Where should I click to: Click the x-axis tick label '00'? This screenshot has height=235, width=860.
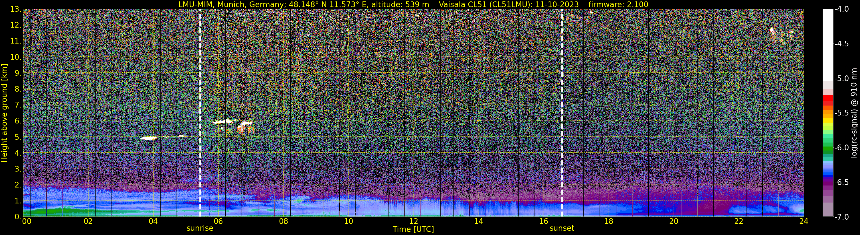(27, 221)
